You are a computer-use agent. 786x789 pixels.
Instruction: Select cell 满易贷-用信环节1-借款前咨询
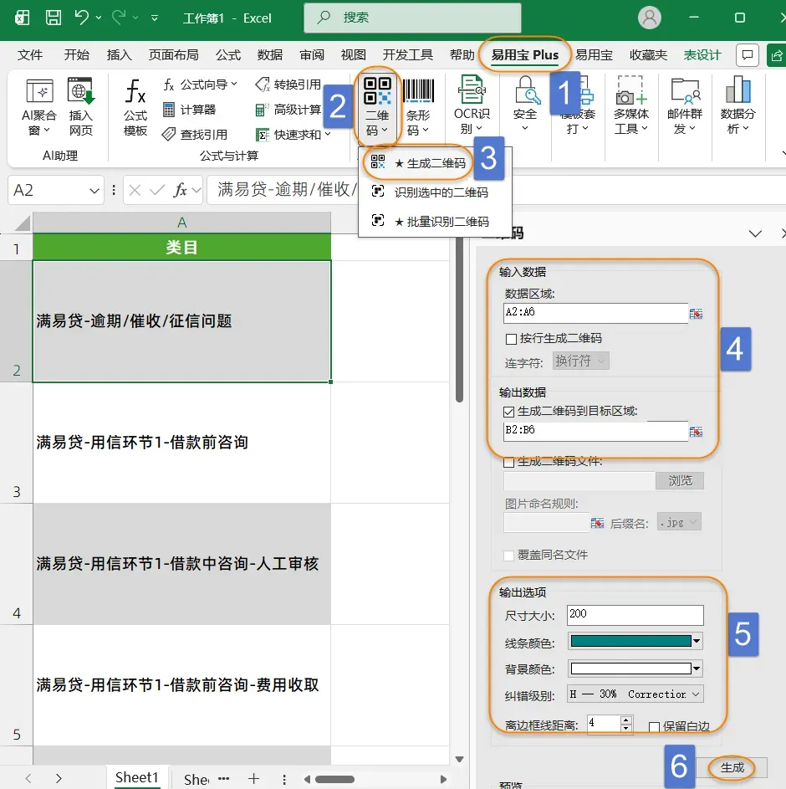(x=182, y=443)
